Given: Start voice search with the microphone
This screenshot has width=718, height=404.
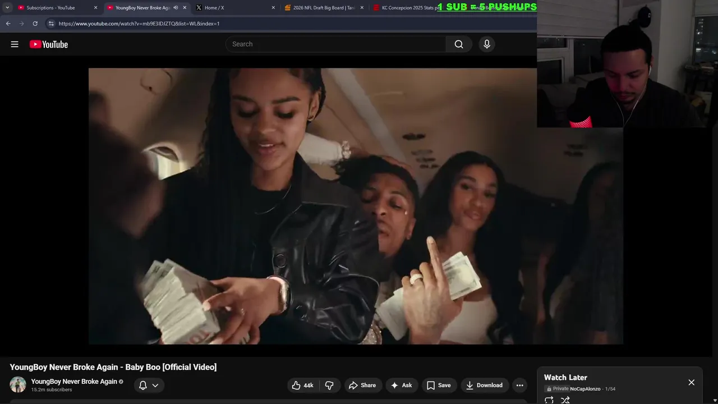Looking at the screenshot, I should (x=487, y=44).
